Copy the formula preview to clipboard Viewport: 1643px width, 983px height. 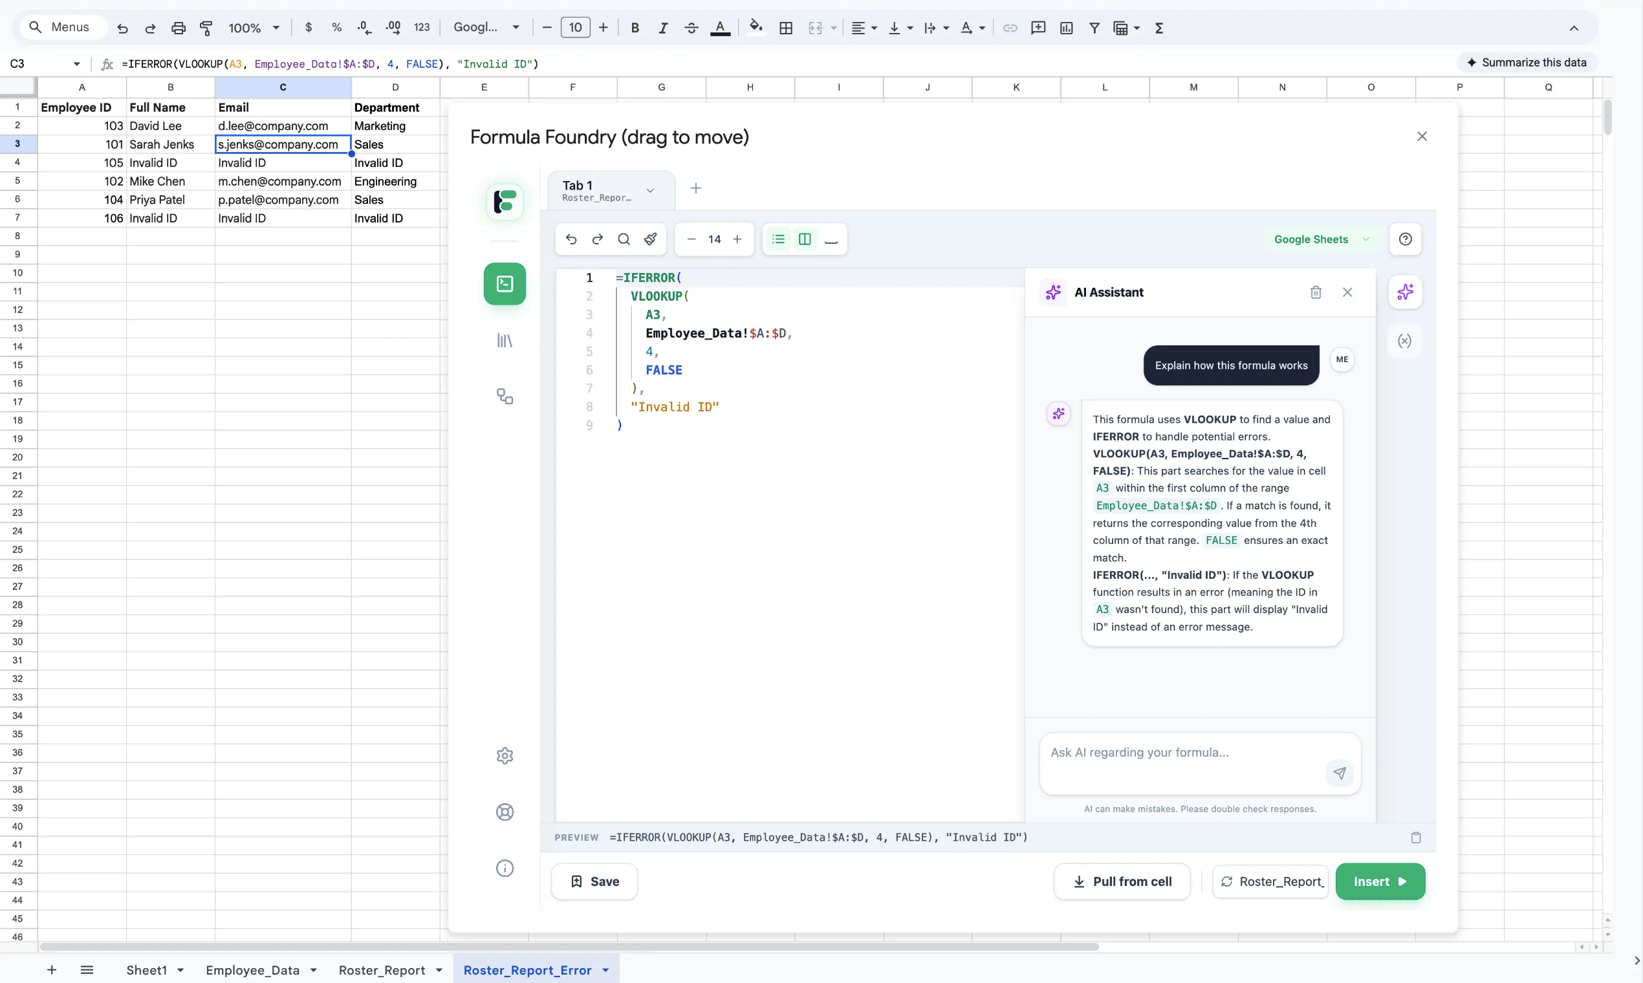pyautogui.click(x=1417, y=837)
